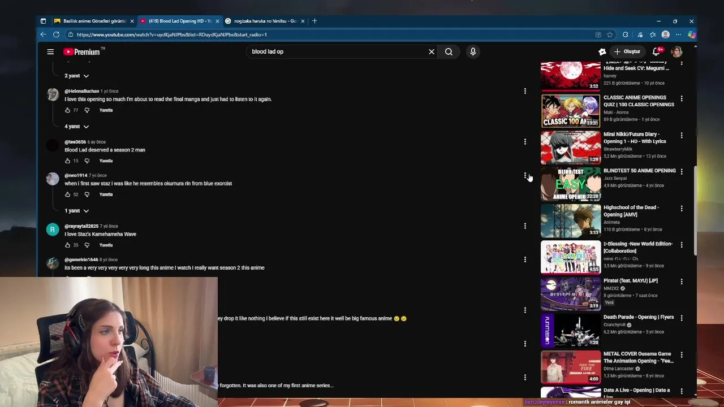Open menu for Mirai Nikki Opening video

click(x=682, y=135)
